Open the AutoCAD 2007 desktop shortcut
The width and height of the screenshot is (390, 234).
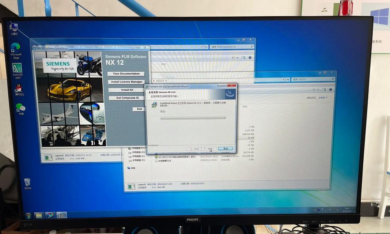click(18, 71)
